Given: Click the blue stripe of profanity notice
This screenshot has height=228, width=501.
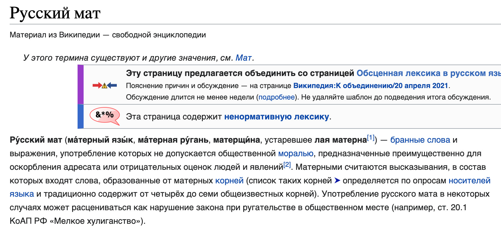Looking at the screenshot, I should [81, 116].
